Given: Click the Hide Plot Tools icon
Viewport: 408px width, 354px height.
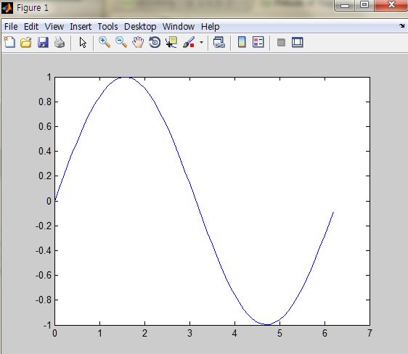Looking at the screenshot, I should pyautogui.click(x=281, y=42).
